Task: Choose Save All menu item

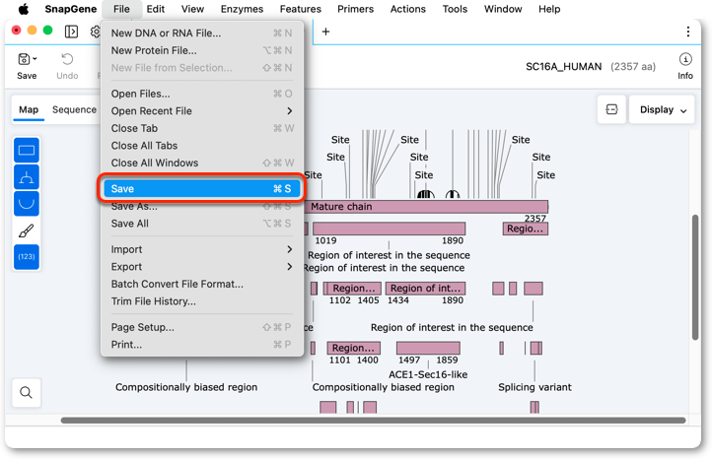Action: pyautogui.click(x=201, y=224)
